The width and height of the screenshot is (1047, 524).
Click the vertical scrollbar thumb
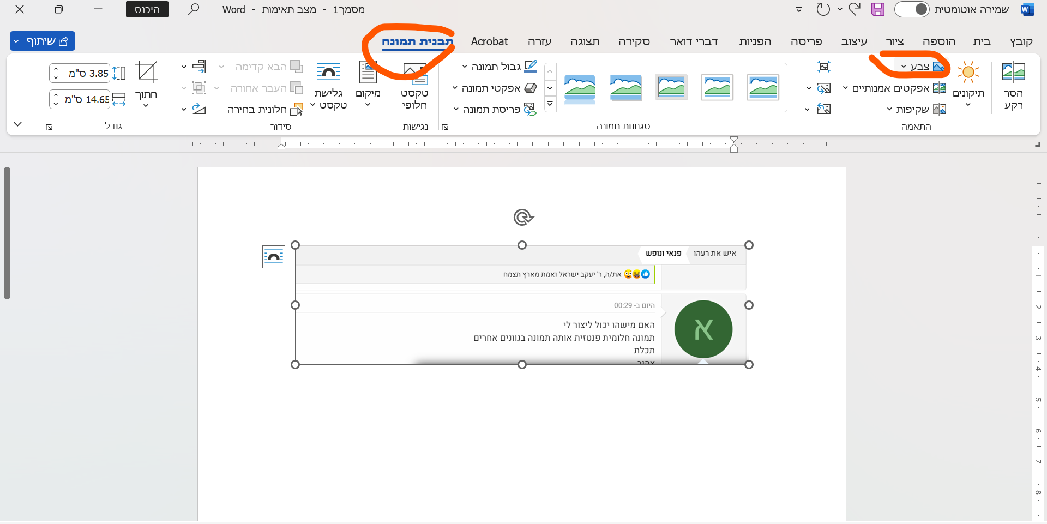tap(7, 233)
